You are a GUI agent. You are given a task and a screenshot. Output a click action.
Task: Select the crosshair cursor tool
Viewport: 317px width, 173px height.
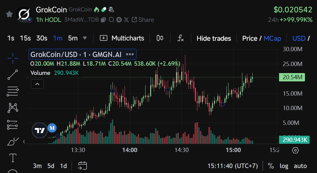(x=13, y=58)
